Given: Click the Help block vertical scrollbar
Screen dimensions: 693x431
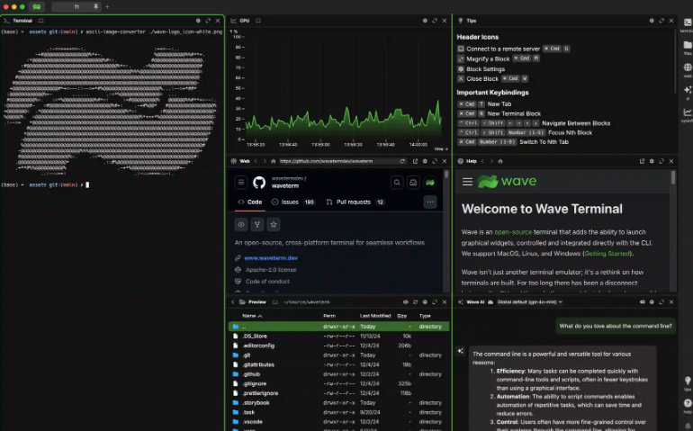Looking at the screenshot, I should pos(672,177).
